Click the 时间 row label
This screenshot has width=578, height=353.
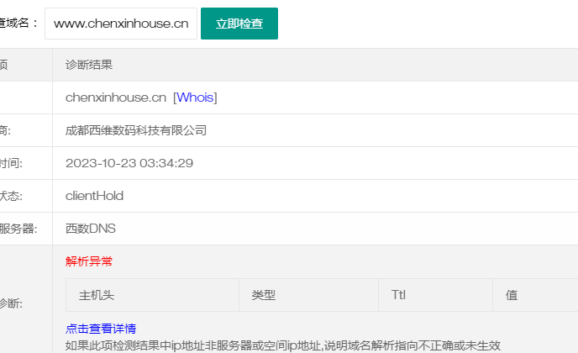10,163
